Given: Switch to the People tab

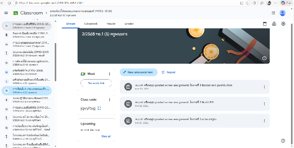Looking at the screenshot, I should 111,24.
